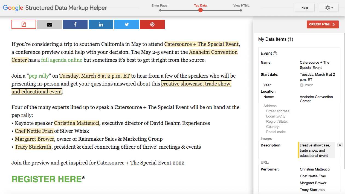Click performer Margaret Brower in sidebar

click(313, 183)
